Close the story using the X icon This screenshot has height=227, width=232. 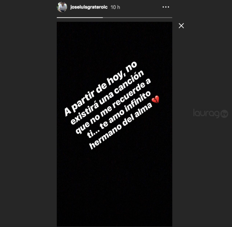181,26
